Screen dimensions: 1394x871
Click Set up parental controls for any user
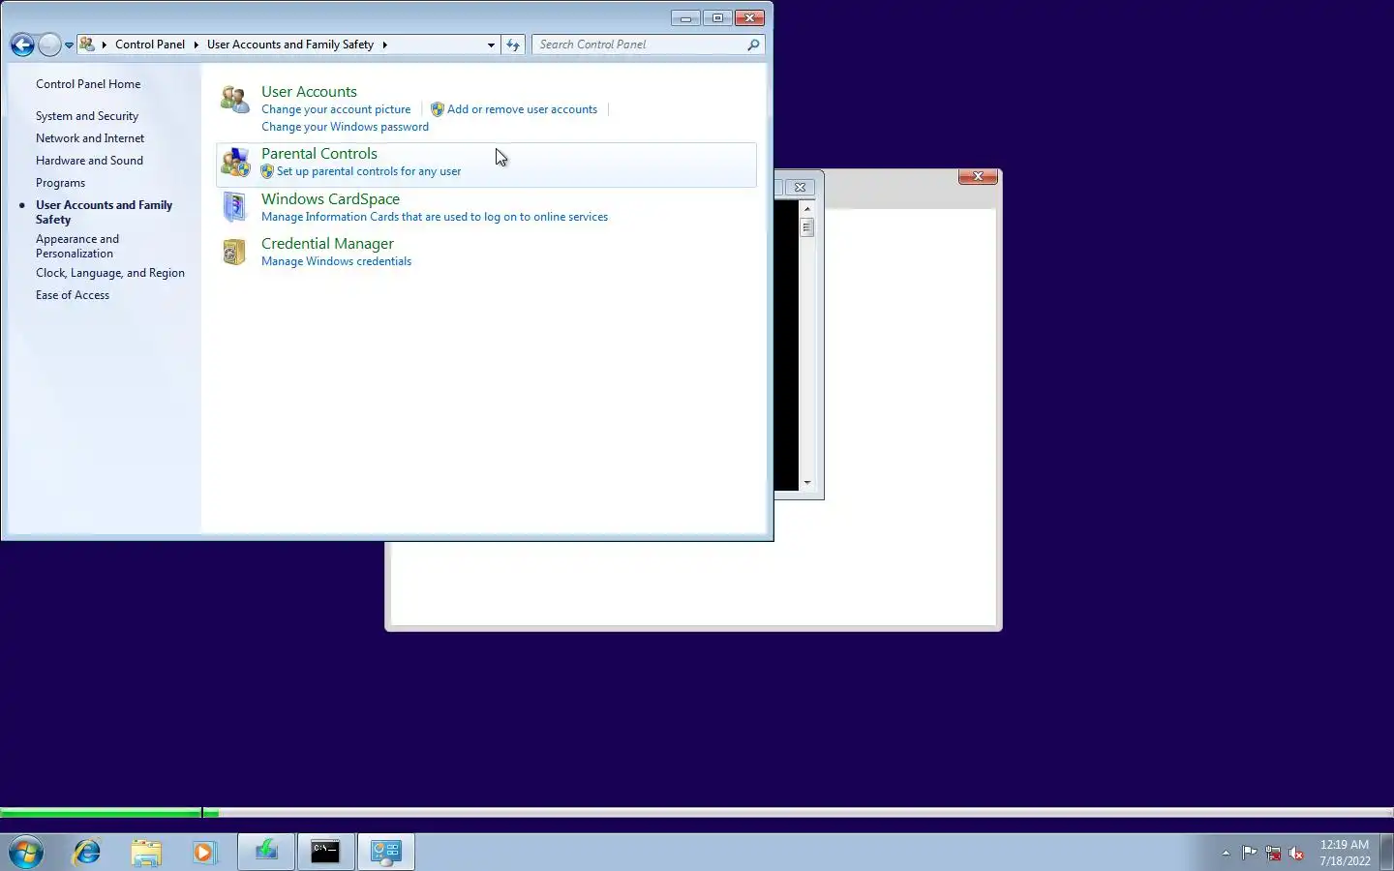[369, 171]
